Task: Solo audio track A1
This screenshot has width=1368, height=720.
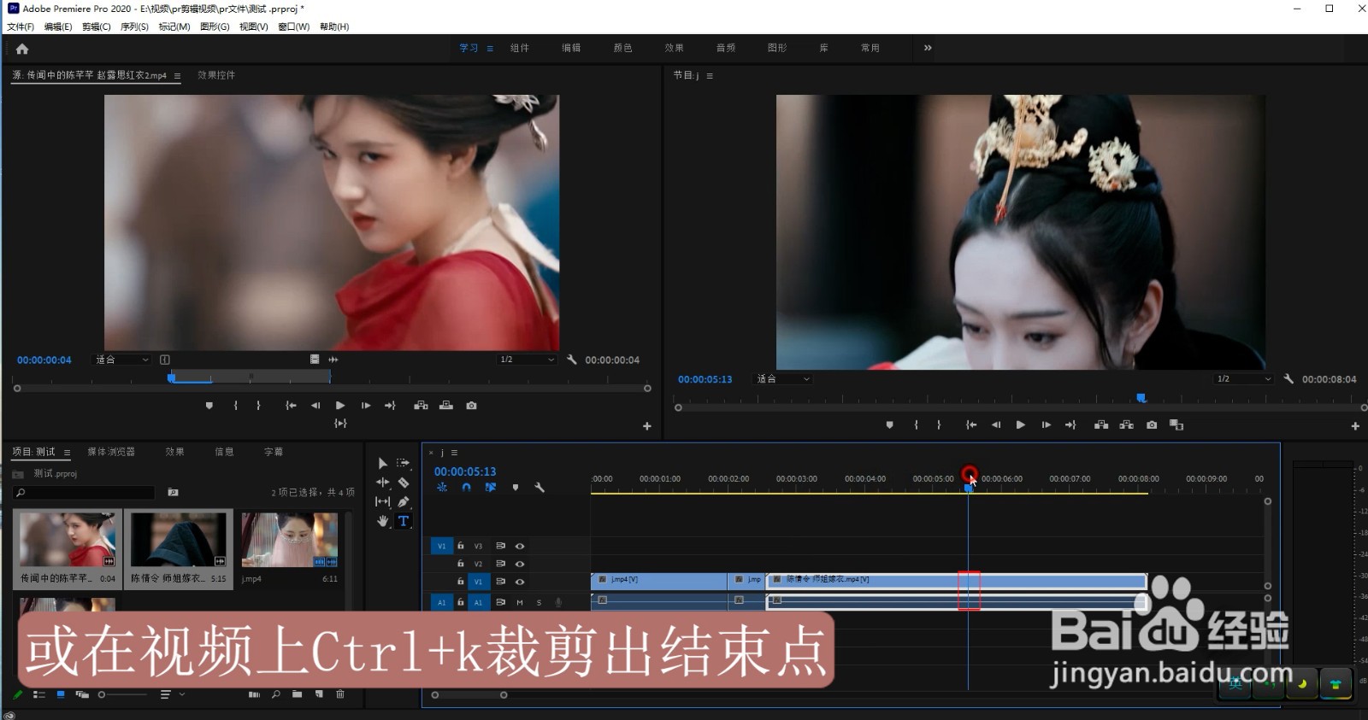Action: pyautogui.click(x=539, y=602)
